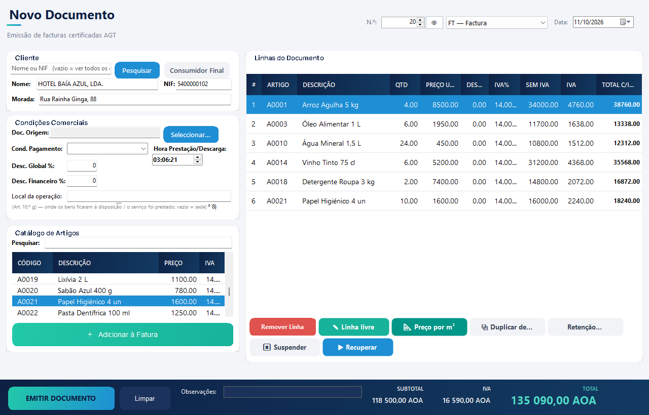Expand the Cond. Pagamento dropdown

click(107, 149)
